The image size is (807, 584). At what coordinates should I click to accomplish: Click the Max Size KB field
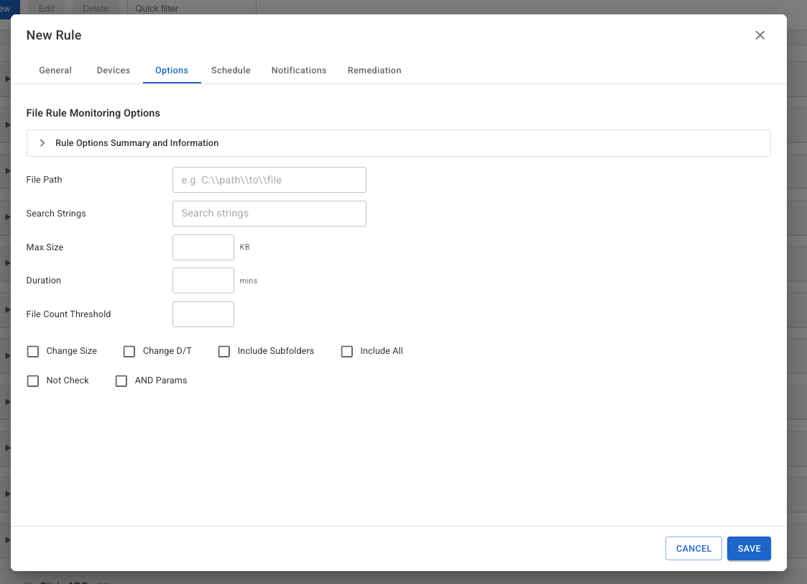[x=203, y=247]
